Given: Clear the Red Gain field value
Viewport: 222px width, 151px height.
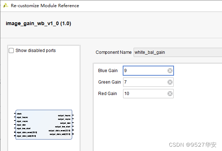Looking at the screenshot, I should pos(170,94).
